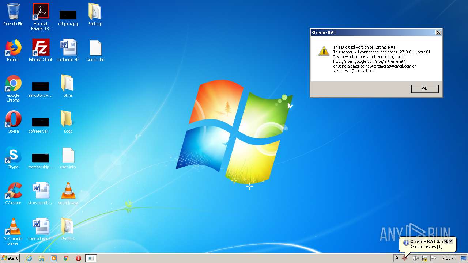This screenshot has height=263, width=468.
Task: Click the Xtreme RAT tray icon
Action: click(405, 258)
